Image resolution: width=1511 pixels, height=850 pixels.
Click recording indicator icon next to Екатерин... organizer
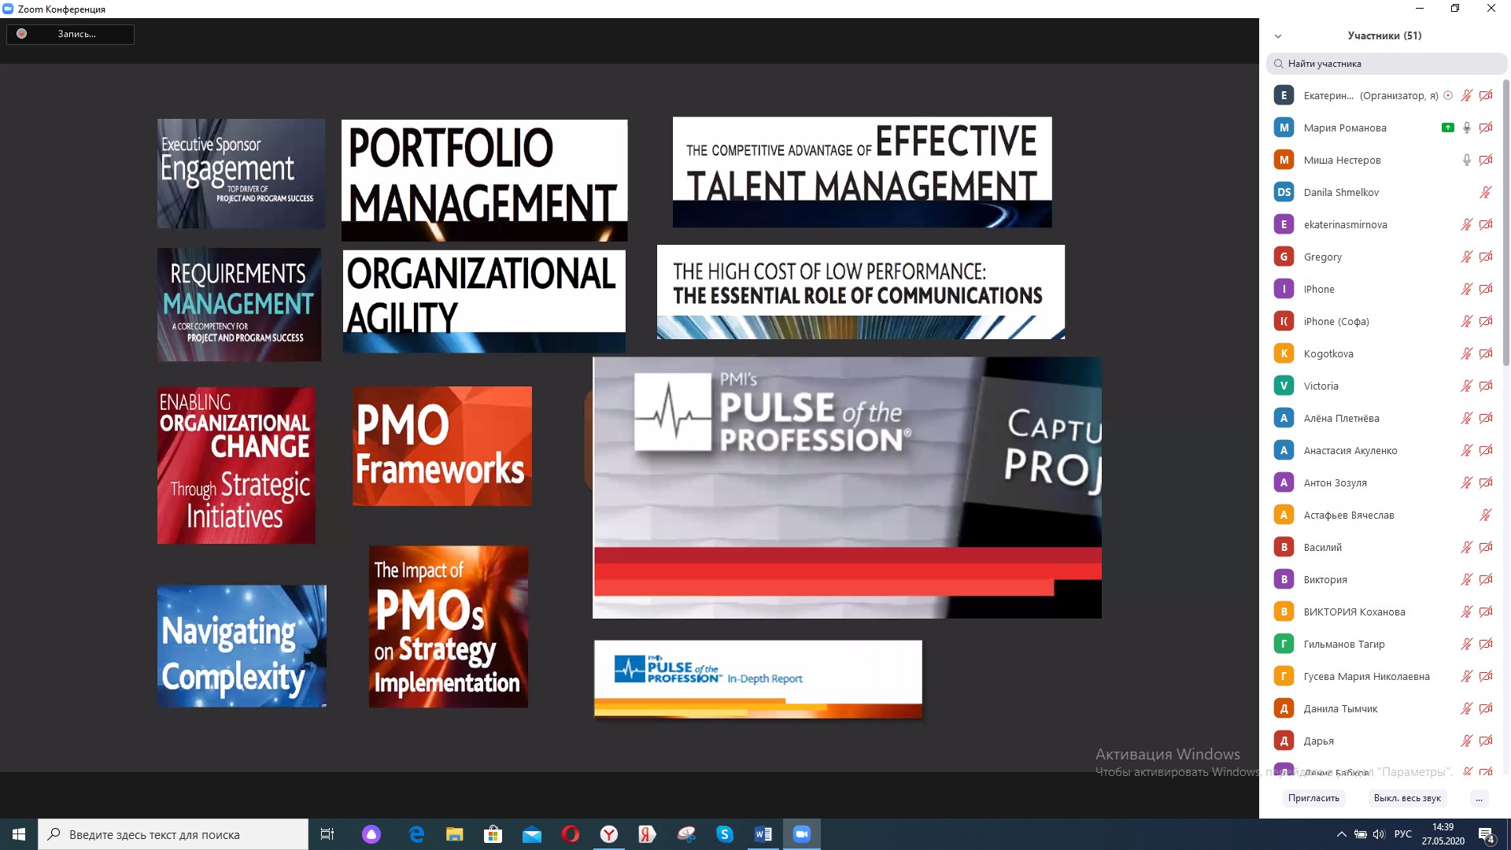pyautogui.click(x=1448, y=95)
